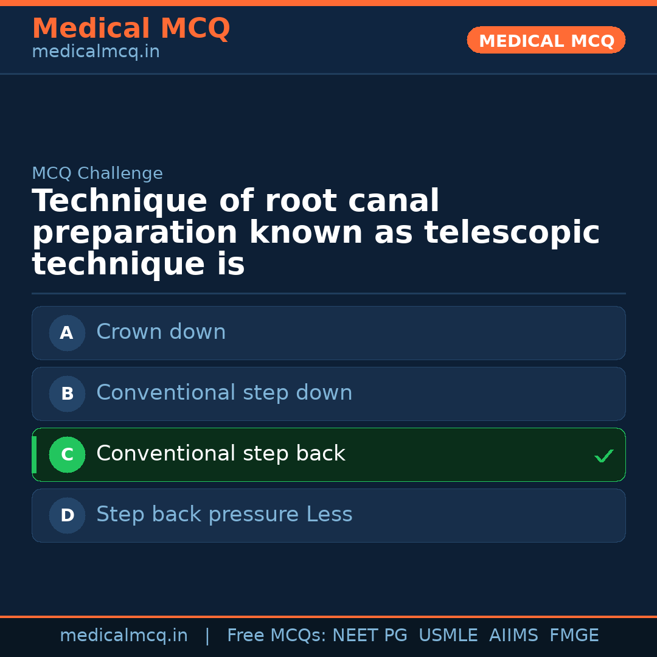Select the letter A circle icon

(67, 333)
